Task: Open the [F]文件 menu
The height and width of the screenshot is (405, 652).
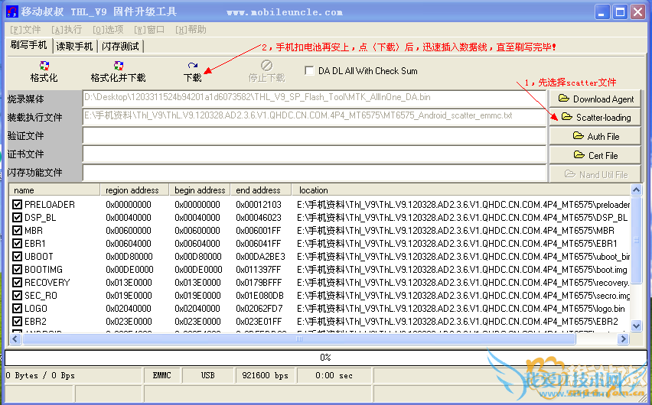Action: (x=23, y=29)
